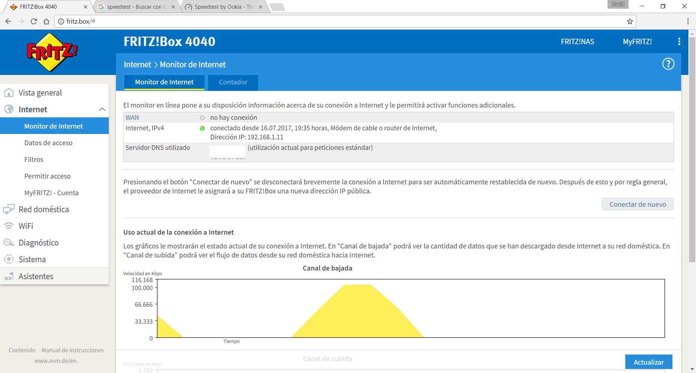Viewport: 696px width, 373px height.
Task: Open the help question mark icon
Action: (x=669, y=64)
